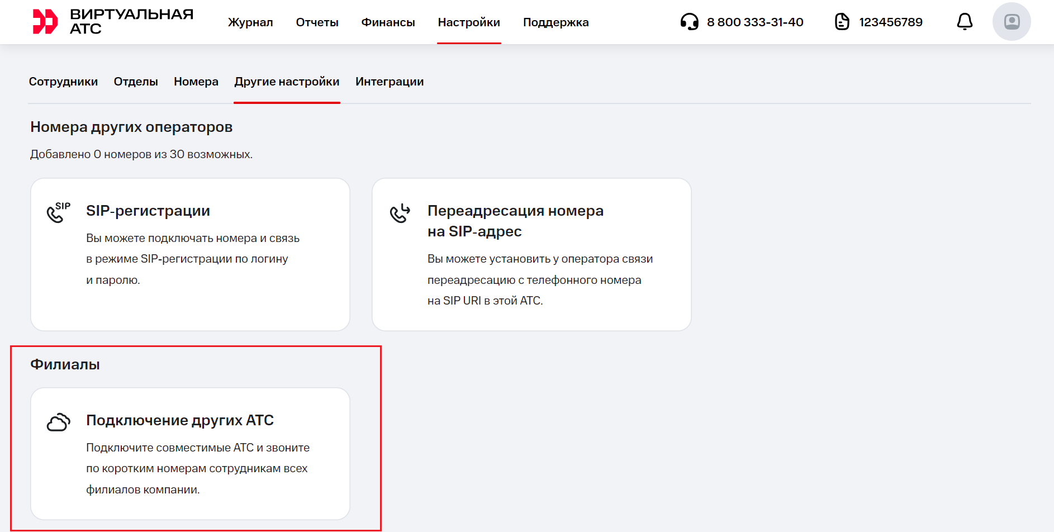Open the Номера tab
Image resolution: width=1054 pixels, height=532 pixels.
(196, 82)
